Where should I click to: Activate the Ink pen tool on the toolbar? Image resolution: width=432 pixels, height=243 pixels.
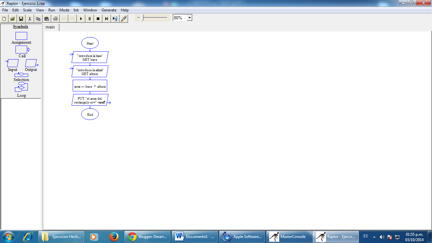123,18
